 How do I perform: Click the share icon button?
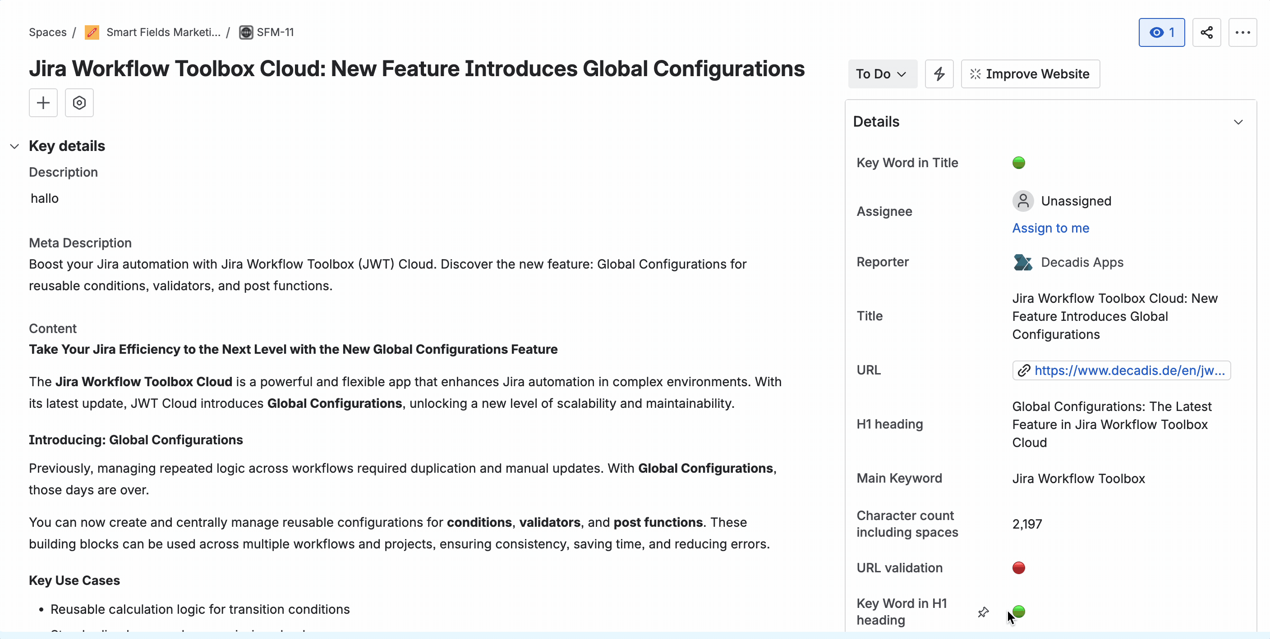1206,32
